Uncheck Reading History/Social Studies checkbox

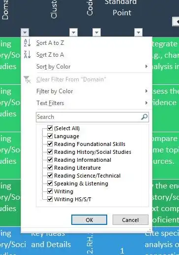pos(50,152)
